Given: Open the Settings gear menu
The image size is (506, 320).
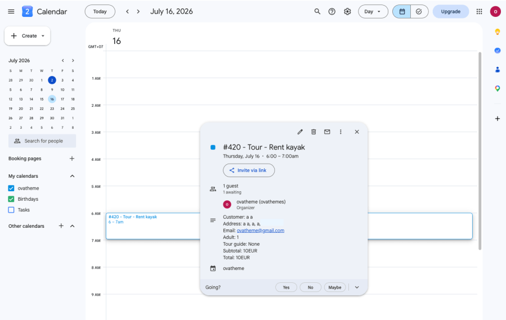Looking at the screenshot, I should tap(347, 12).
